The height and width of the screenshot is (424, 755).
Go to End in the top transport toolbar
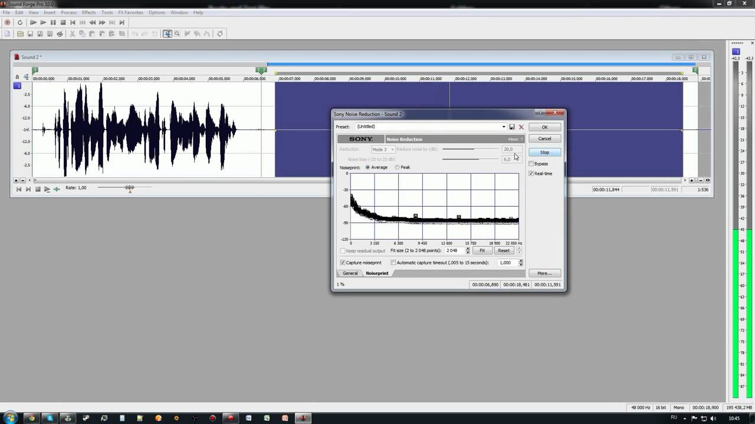point(122,22)
